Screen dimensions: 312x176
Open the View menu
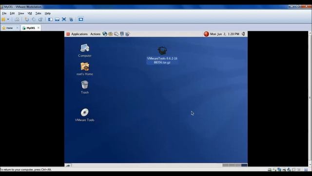point(21,13)
